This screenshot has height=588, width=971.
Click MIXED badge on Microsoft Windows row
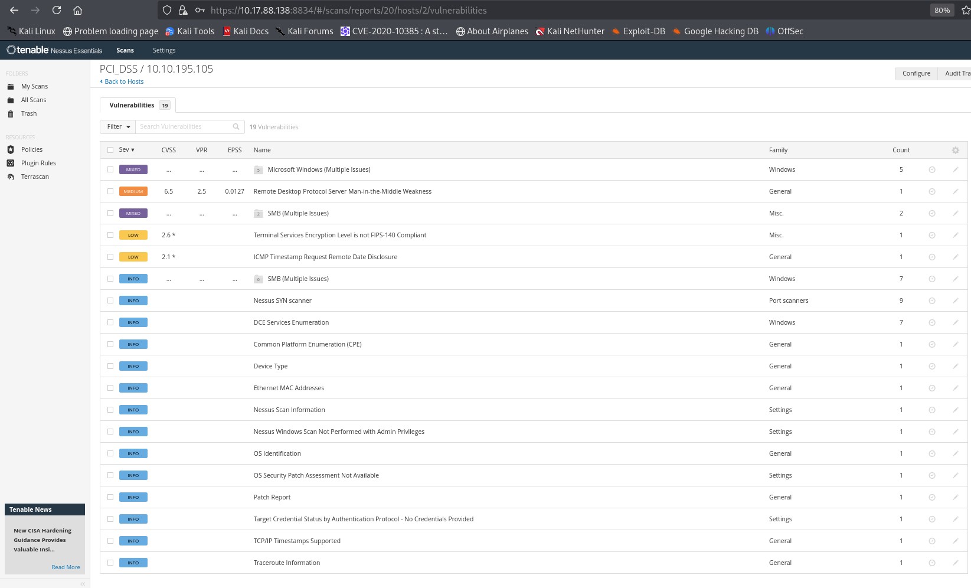(133, 169)
